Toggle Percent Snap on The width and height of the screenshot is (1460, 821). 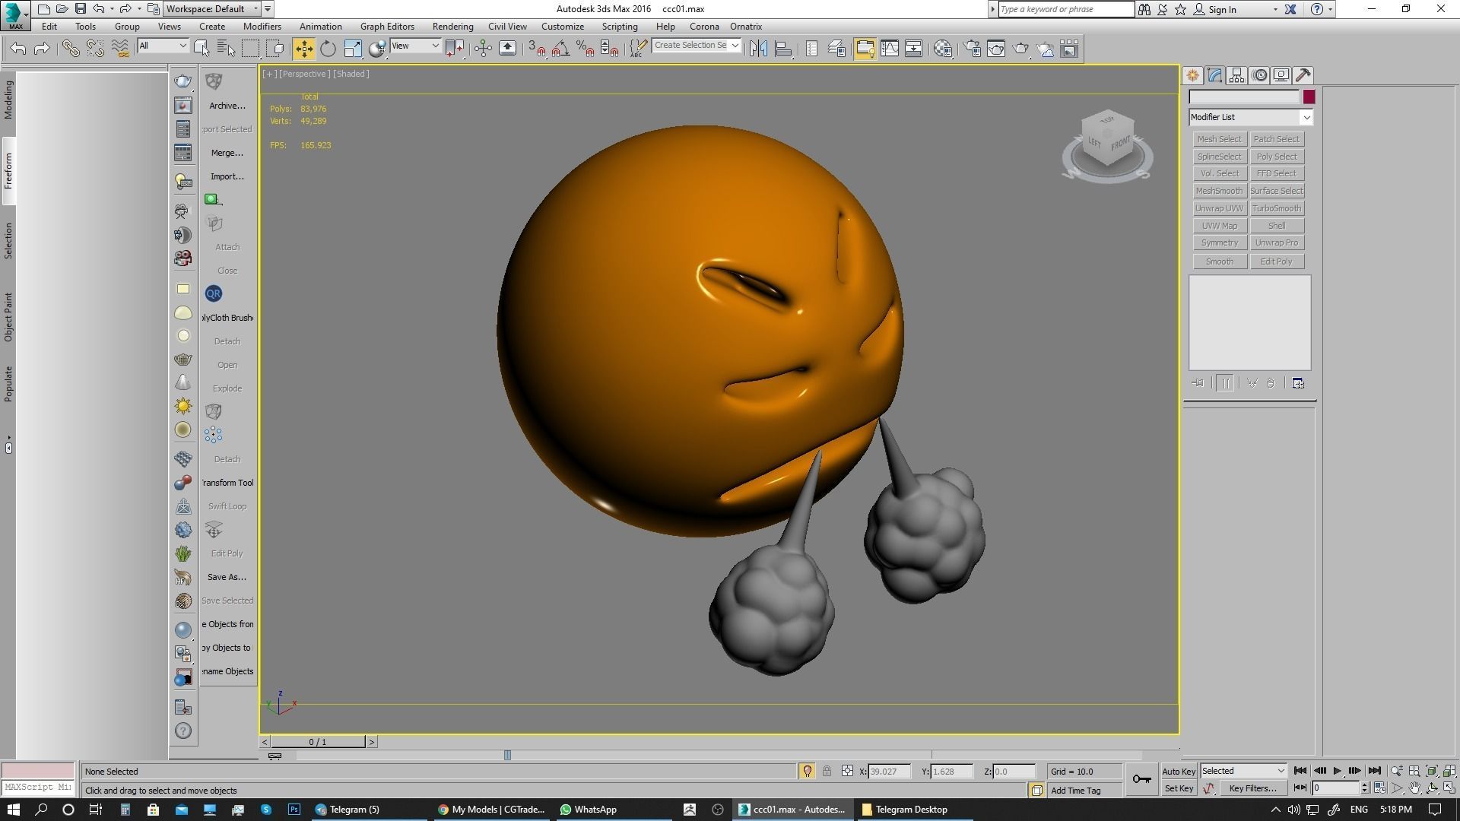(585, 49)
